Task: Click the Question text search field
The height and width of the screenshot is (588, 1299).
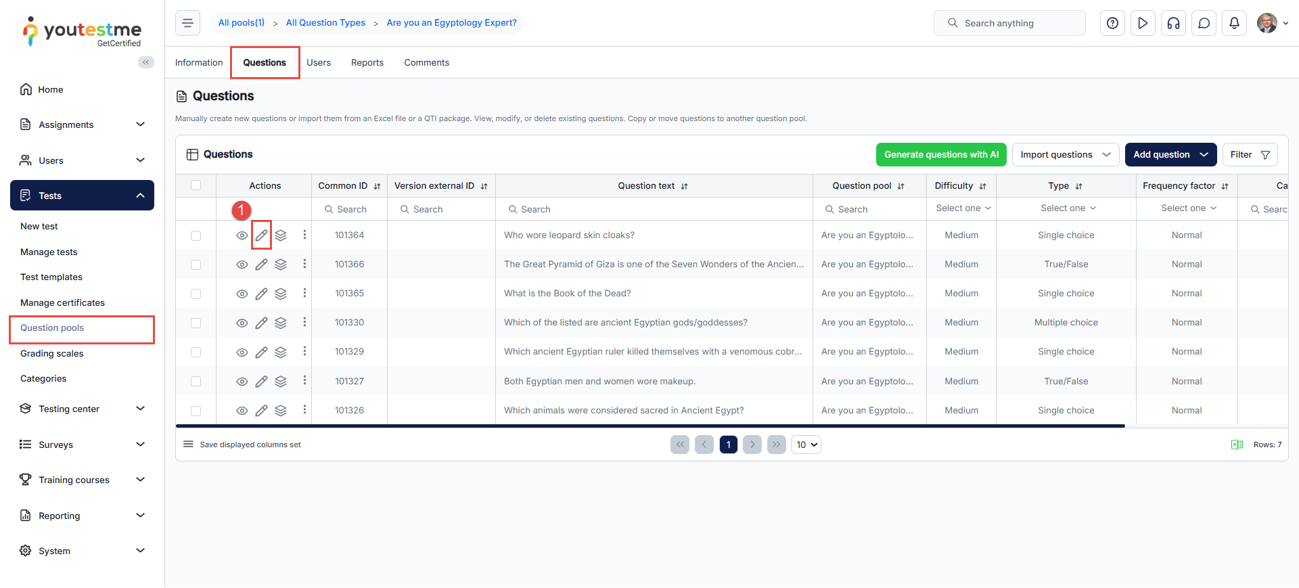Action: (654, 209)
